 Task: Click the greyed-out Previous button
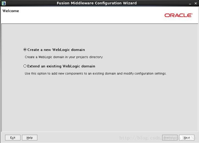[x=170, y=138]
